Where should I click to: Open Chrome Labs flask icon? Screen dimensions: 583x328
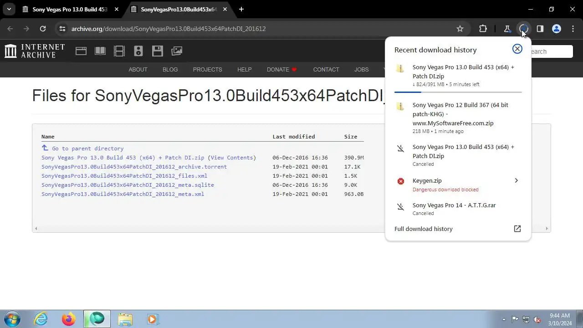(507, 29)
